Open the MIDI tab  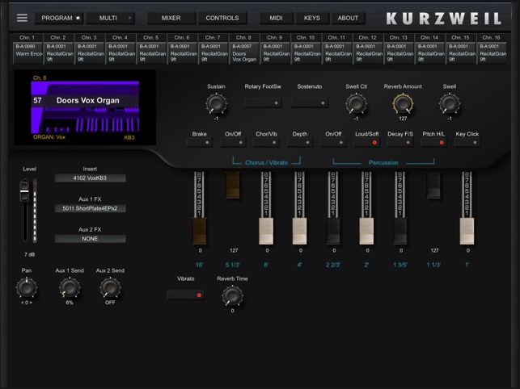point(276,18)
